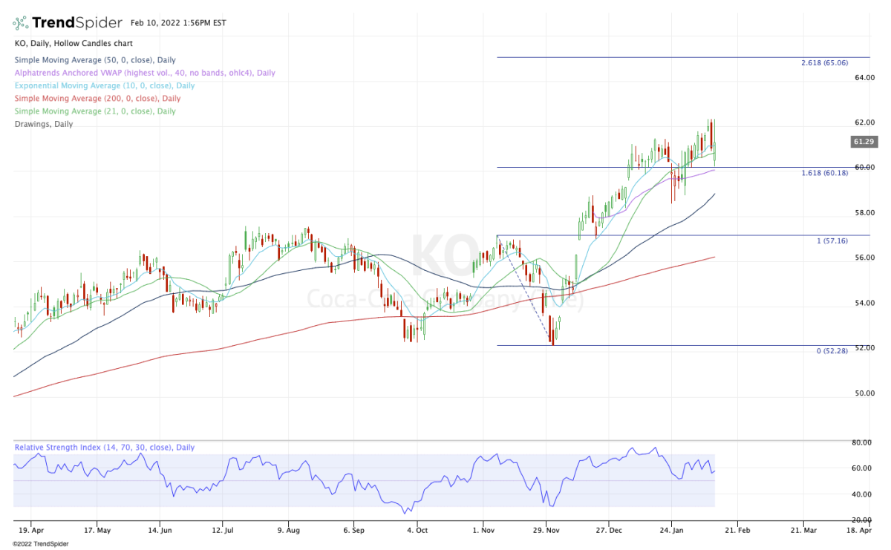Click the 0 (52.28) Fibonacci level label
This screenshot has width=891, height=550.
[x=832, y=351]
